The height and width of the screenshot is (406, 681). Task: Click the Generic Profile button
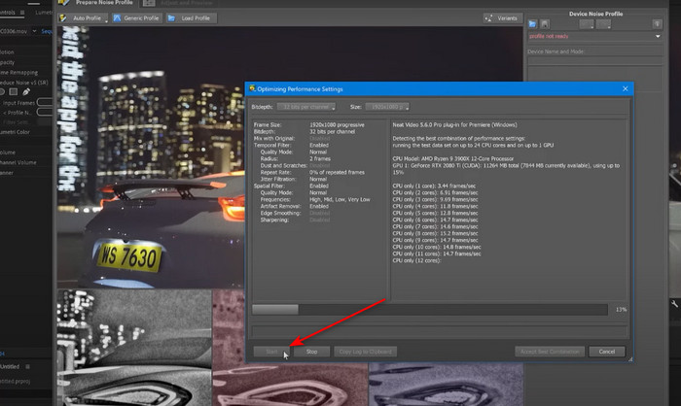(x=137, y=18)
